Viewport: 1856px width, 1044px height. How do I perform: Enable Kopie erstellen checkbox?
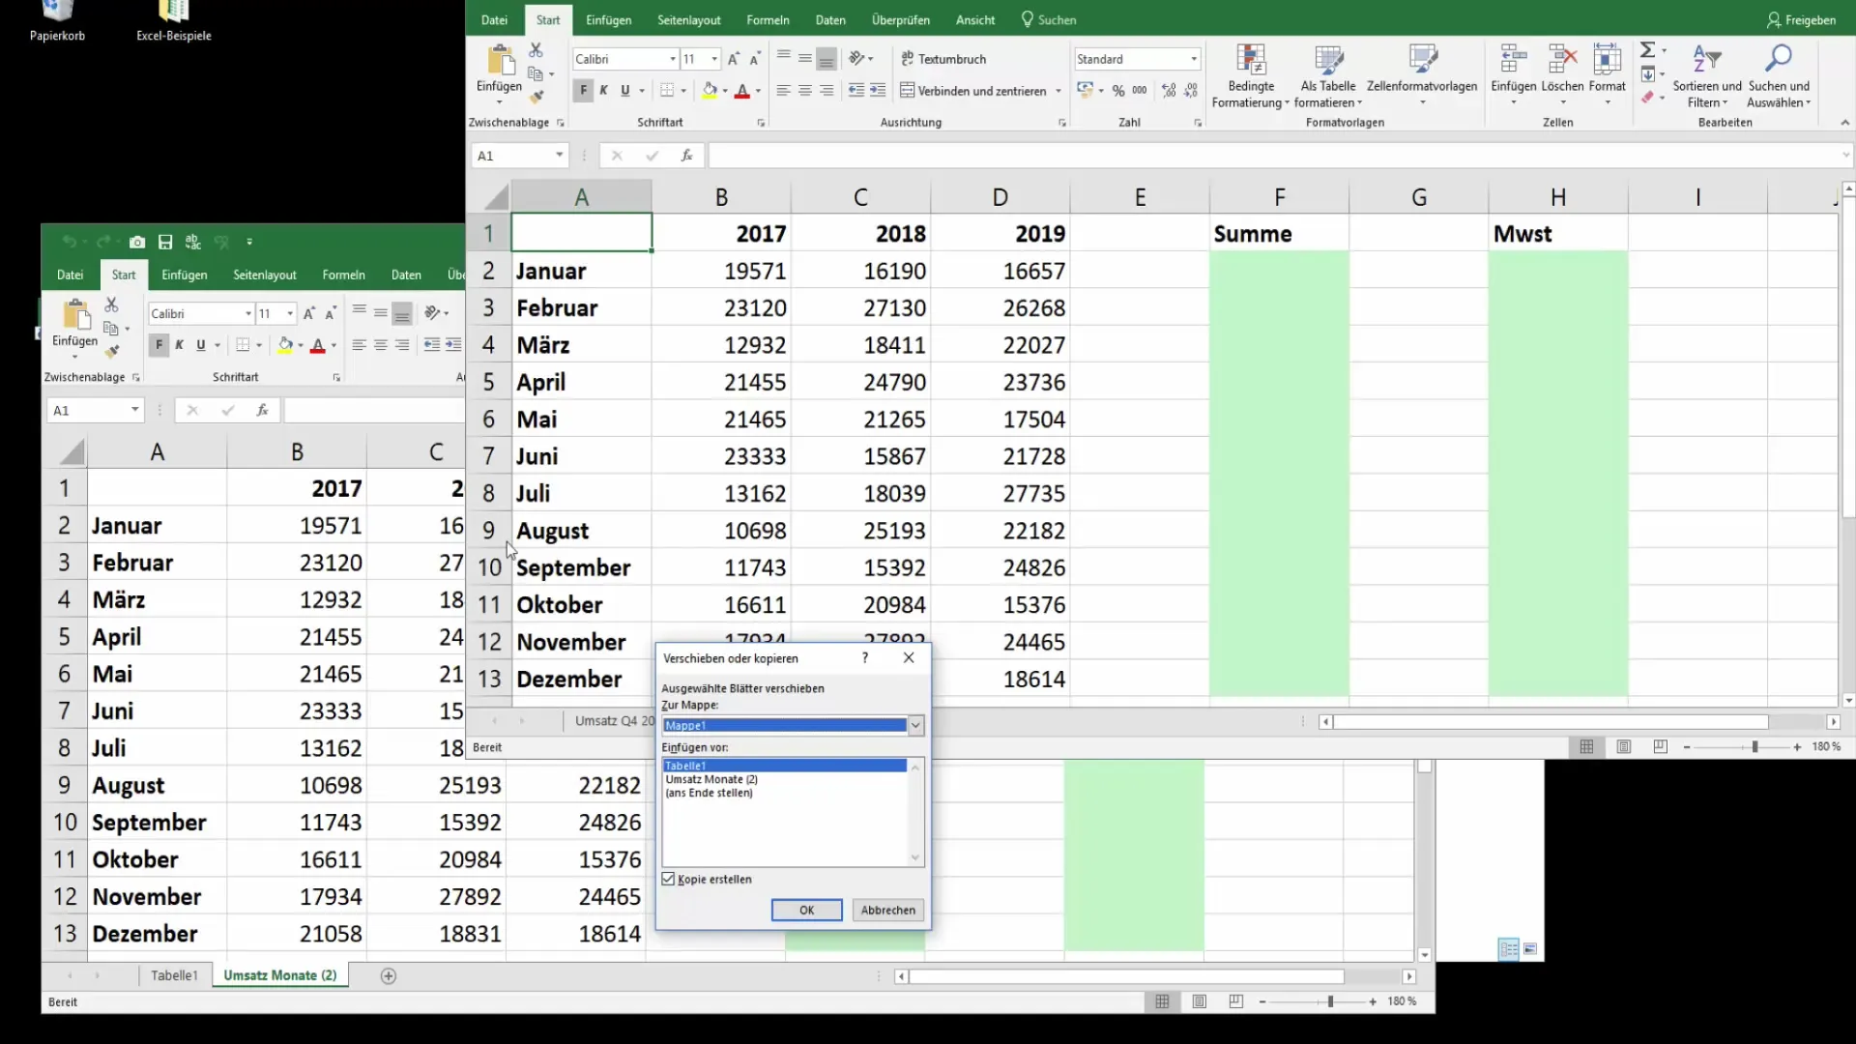[x=668, y=879]
